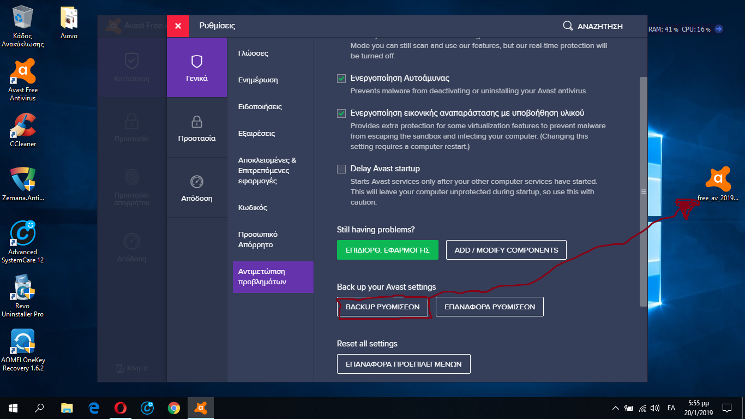
Task: Click the BACKUP ΡΥΘΜΙΣΕΩΝ button
Action: pyautogui.click(x=382, y=307)
